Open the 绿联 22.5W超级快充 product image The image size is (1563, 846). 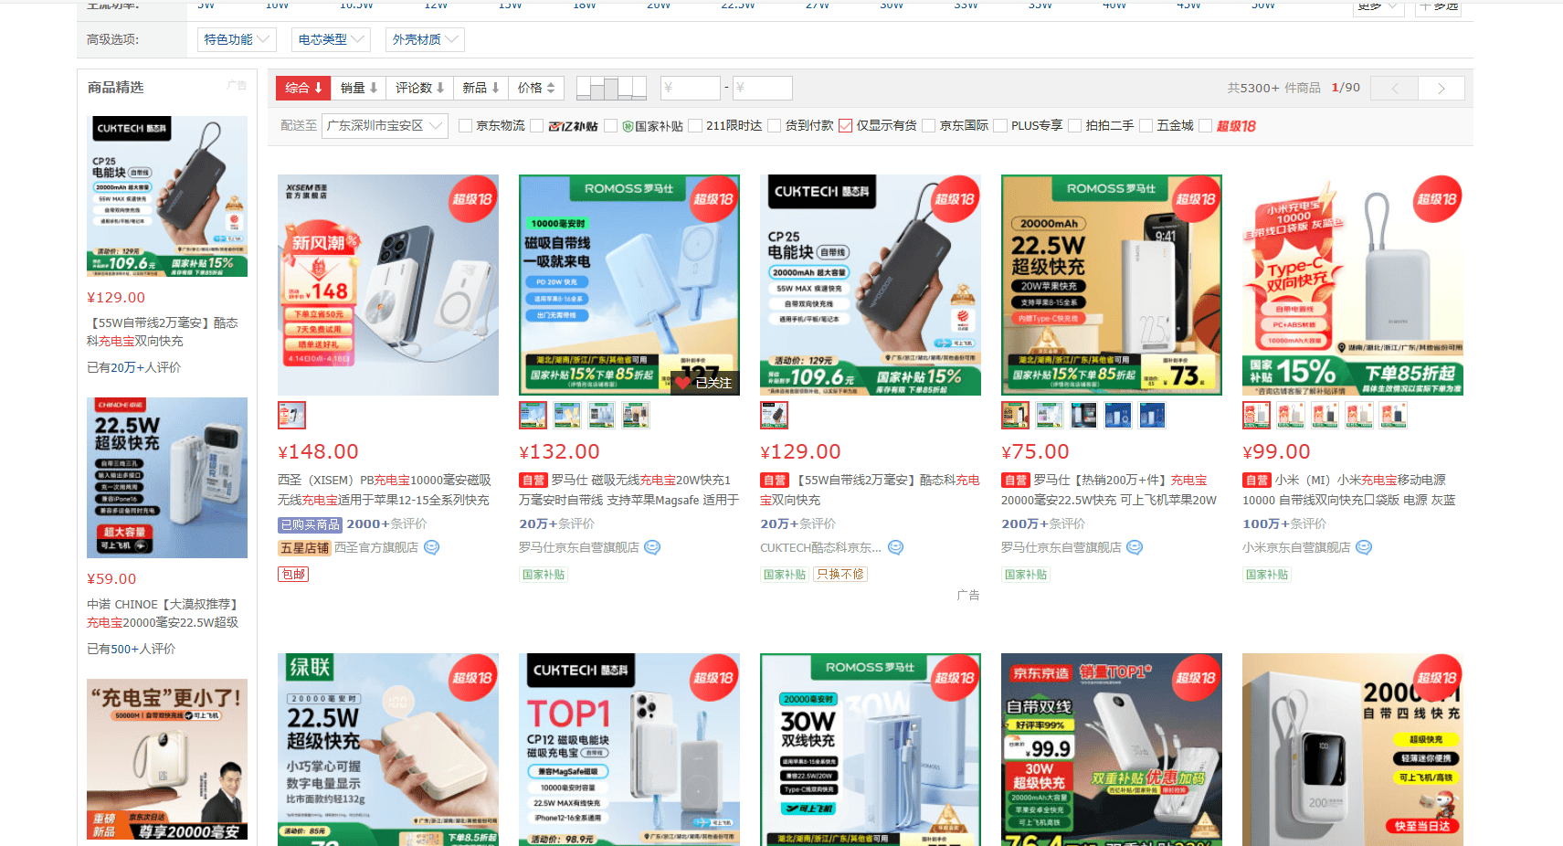[388, 749]
